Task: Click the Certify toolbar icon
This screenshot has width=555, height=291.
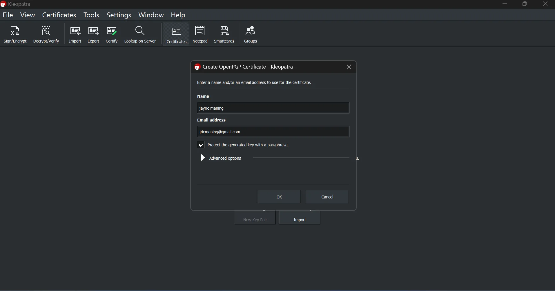Action: [112, 35]
